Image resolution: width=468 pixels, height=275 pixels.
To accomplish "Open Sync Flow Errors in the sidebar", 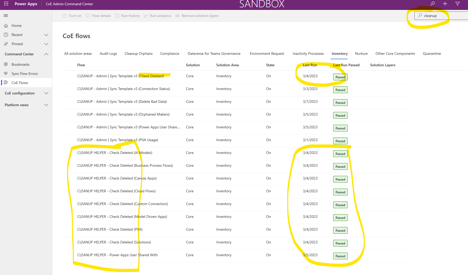I will 25,73.
